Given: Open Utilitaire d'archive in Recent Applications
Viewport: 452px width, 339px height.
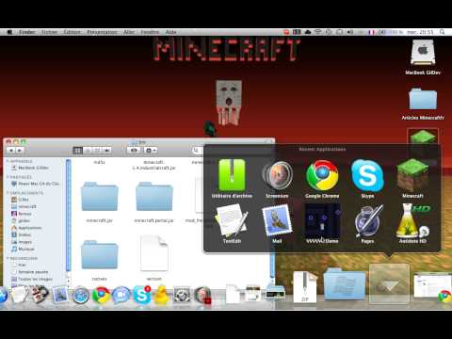Looking at the screenshot, I should coord(232,179).
